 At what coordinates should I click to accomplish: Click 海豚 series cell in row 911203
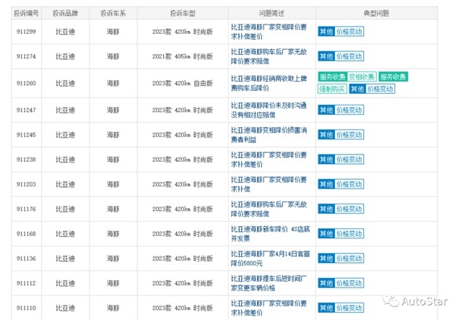click(113, 184)
